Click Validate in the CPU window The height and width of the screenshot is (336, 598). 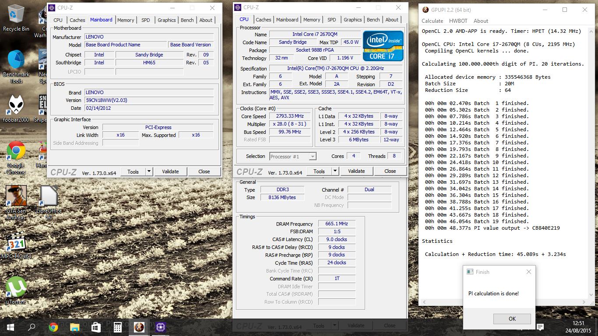(x=356, y=171)
